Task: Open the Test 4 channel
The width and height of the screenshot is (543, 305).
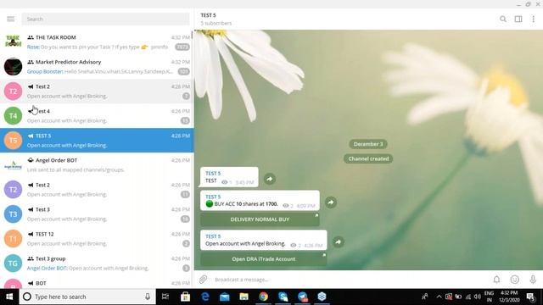Action: click(x=97, y=115)
